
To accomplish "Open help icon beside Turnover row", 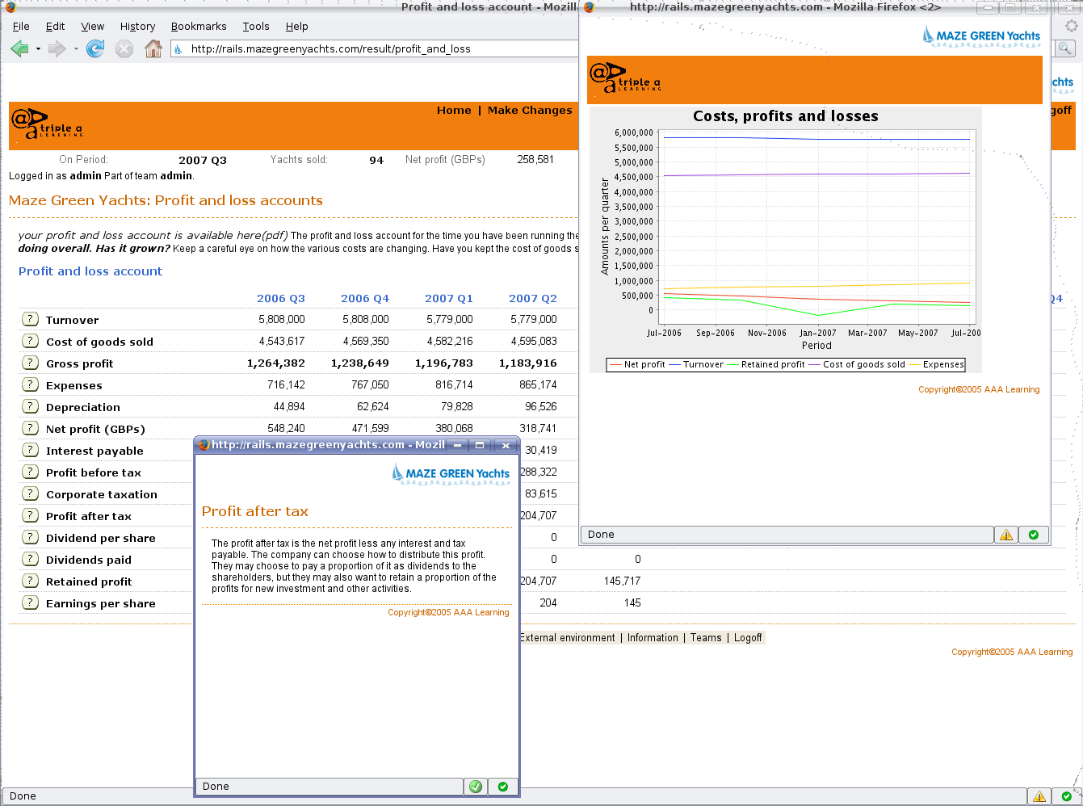I will 30,319.
